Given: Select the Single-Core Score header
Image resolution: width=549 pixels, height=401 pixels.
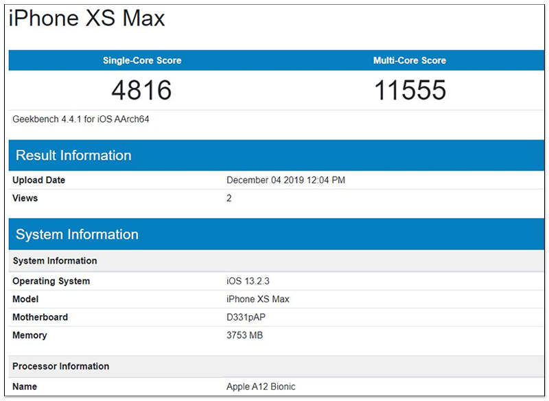Looking at the screenshot, I should click(x=141, y=60).
